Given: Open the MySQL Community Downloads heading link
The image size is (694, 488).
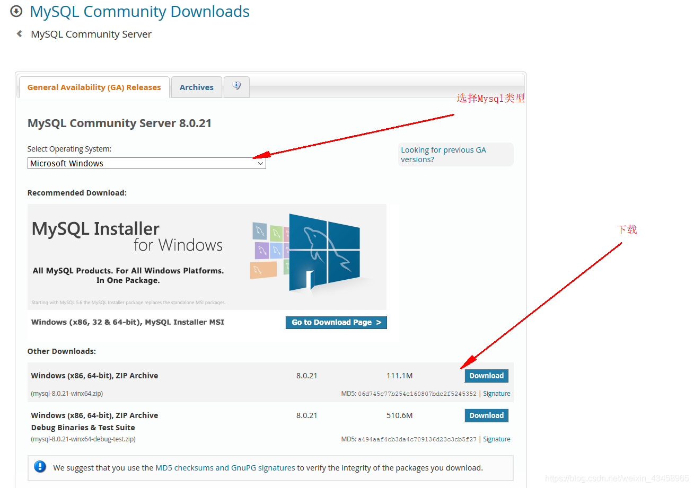Looking at the screenshot, I should pos(140,11).
